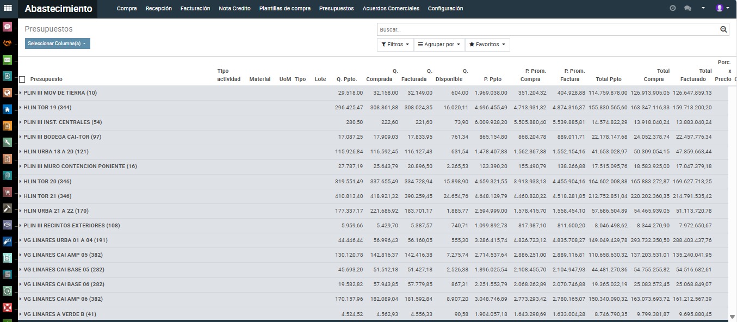
Task: Open the activities clock icon
Action: (x=673, y=8)
